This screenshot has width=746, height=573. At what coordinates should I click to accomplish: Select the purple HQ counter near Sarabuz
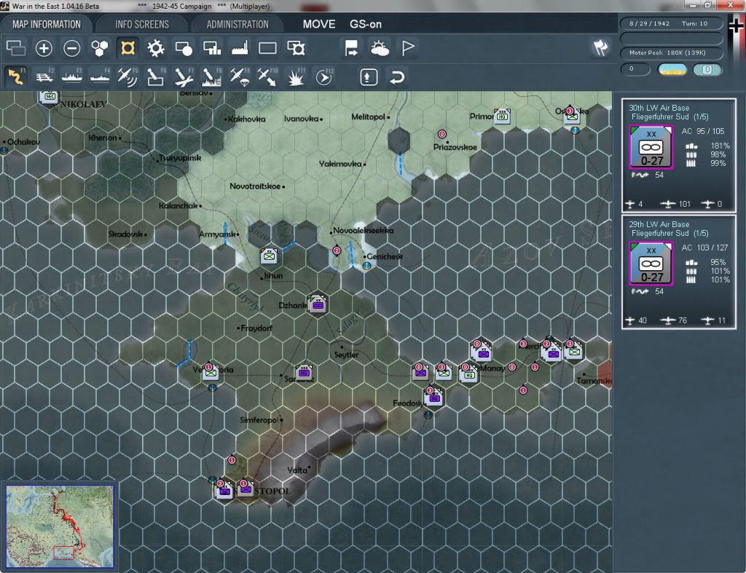[x=305, y=374]
